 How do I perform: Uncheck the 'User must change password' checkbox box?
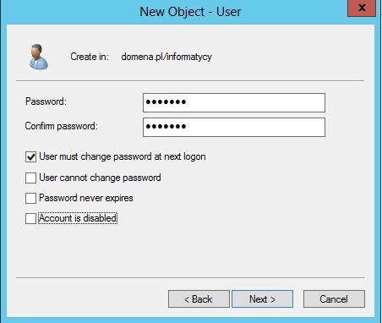click(x=30, y=156)
